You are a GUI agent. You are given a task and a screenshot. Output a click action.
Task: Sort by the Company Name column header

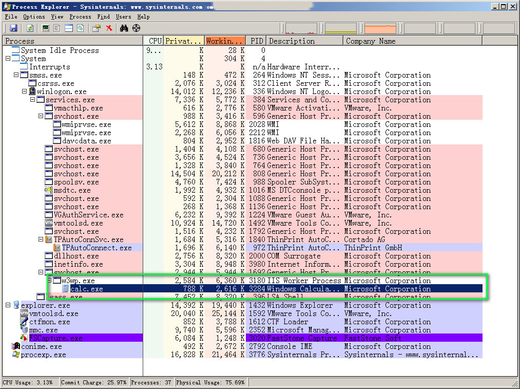click(x=413, y=41)
